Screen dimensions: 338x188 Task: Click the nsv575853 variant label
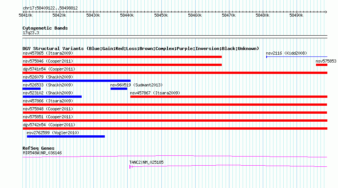tap(326, 61)
